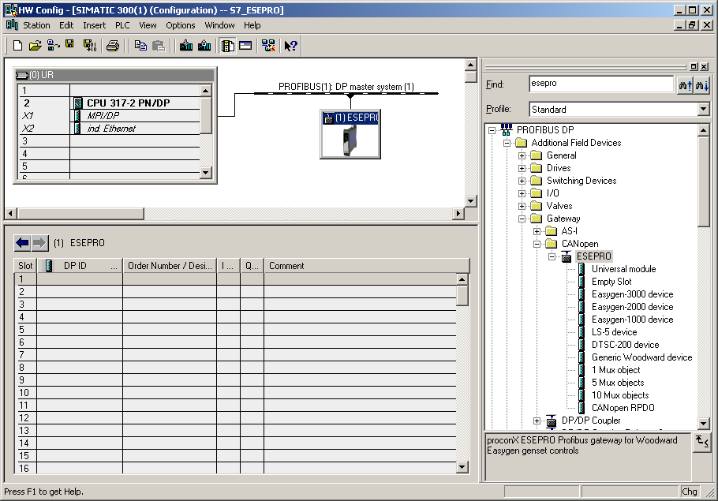This screenshot has height=501, width=718.
Task: Open the Edit menu
Action: [x=66, y=25]
